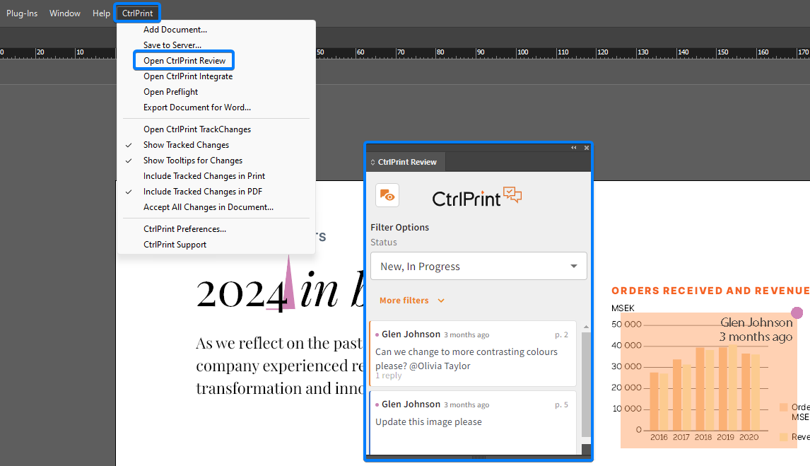Open the 'Can we change to more contrasting colours' comment
This screenshot has height=466, width=810.
point(473,354)
